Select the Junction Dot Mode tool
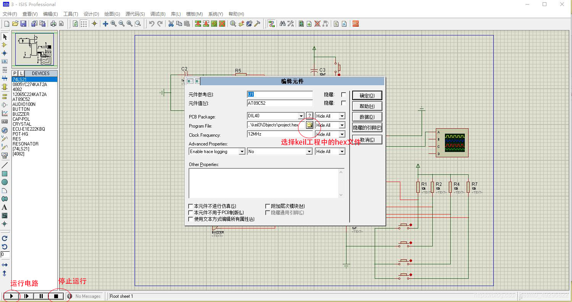572x302 pixels. (5, 53)
